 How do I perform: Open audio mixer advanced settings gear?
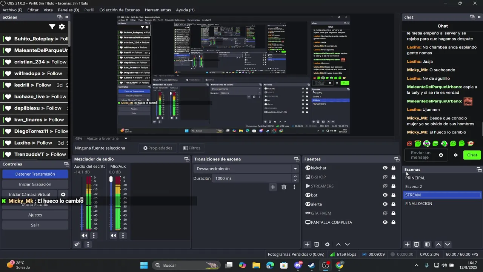click(x=77, y=244)
